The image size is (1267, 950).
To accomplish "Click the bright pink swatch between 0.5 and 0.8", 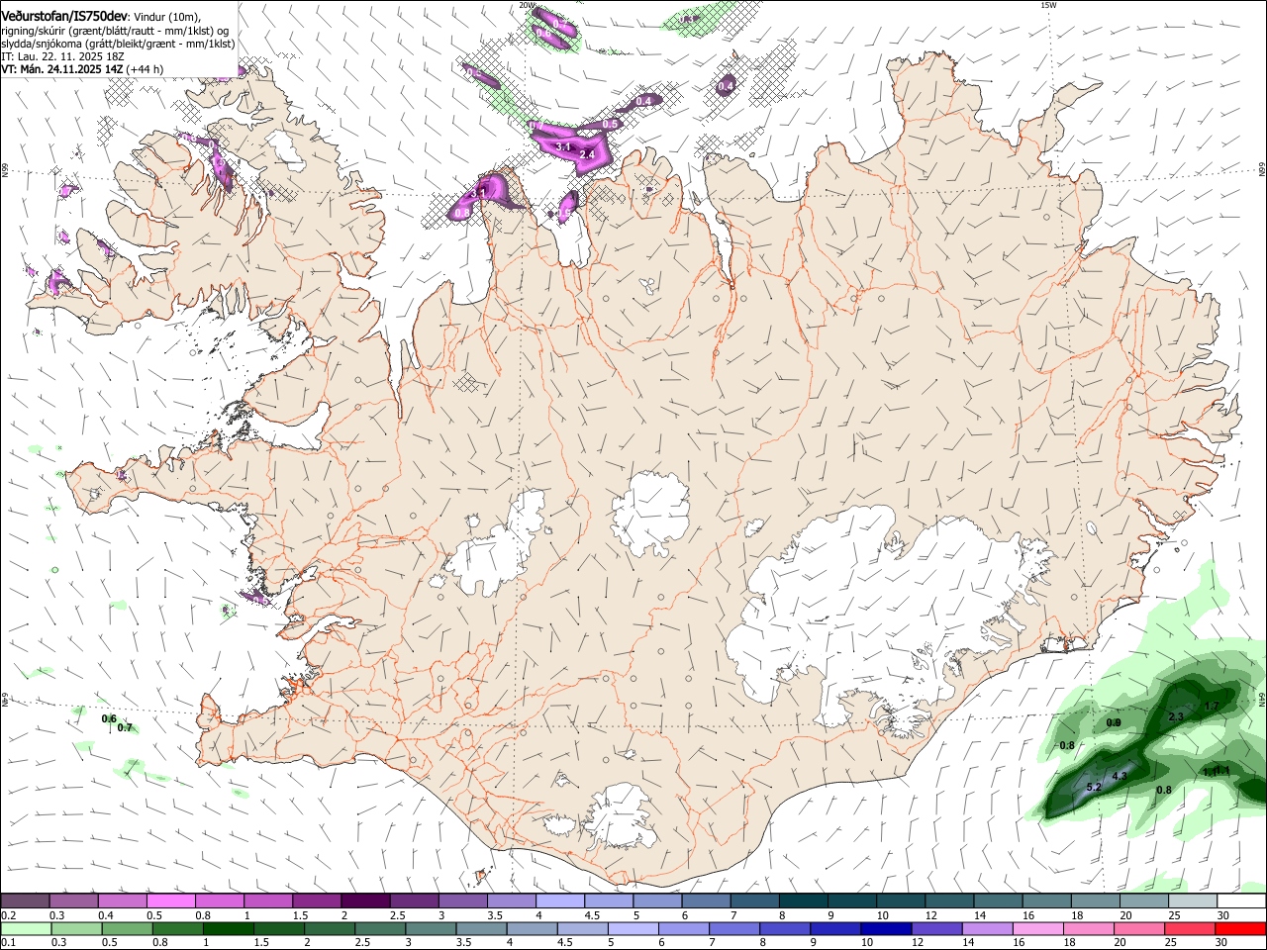I will tap(170, 902).
